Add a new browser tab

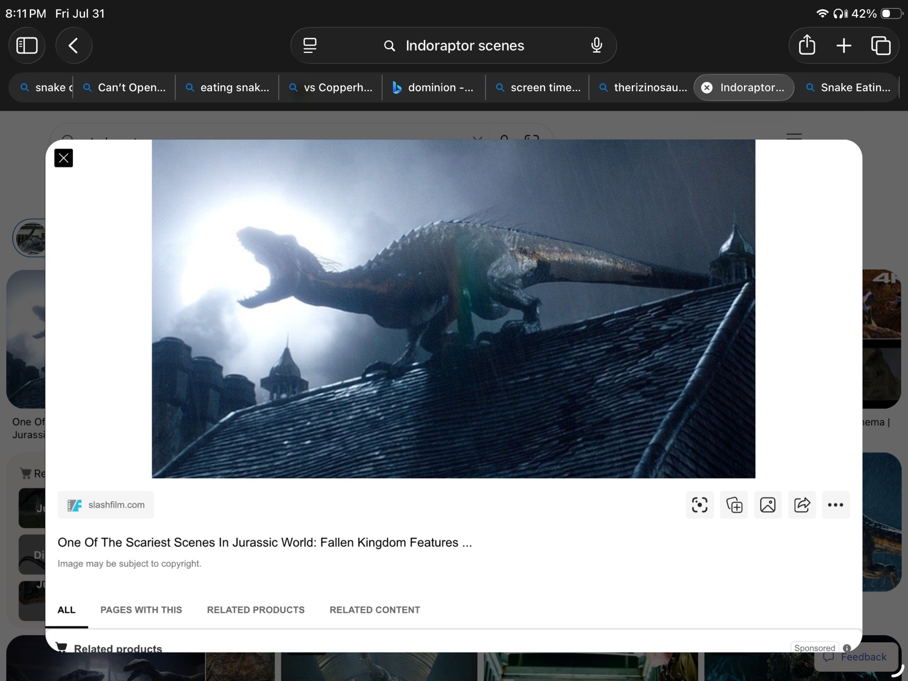[844, 45]
